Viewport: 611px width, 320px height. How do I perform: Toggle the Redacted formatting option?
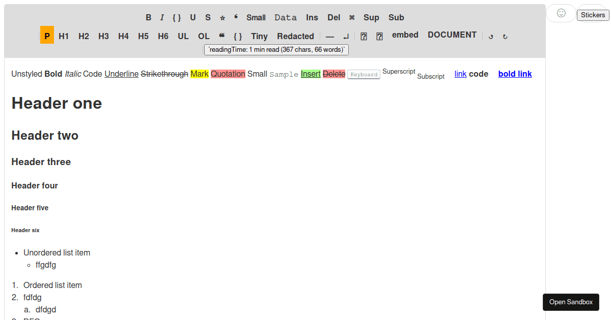pyautogui.click(x=295, y=36)
